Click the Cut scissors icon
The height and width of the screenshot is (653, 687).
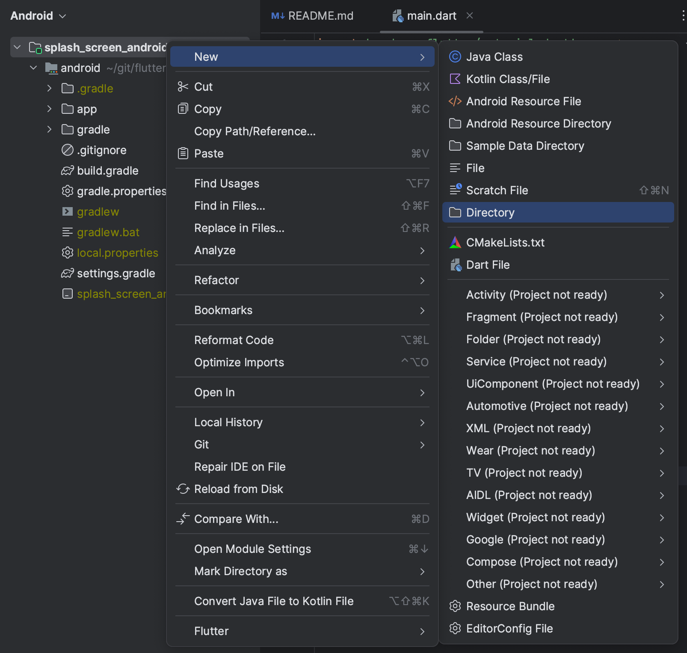pos(183,87)
